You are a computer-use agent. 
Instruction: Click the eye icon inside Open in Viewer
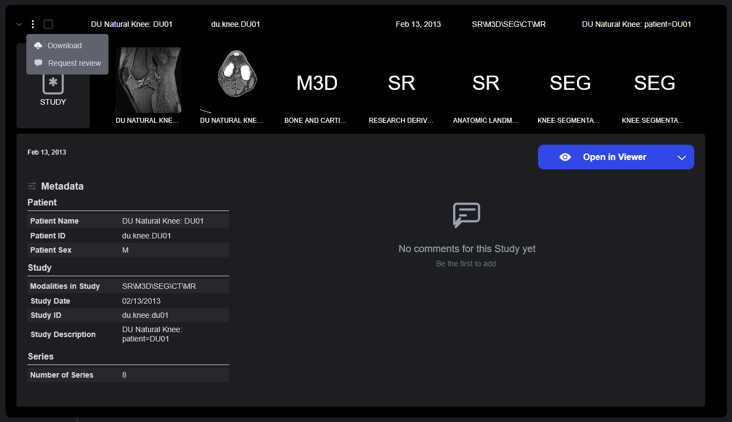(565, 157)
